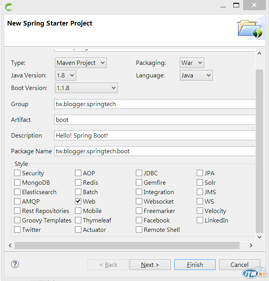Click the Spring leaf window icon
This screenshot has height=281, width=269.
[9, 7]
